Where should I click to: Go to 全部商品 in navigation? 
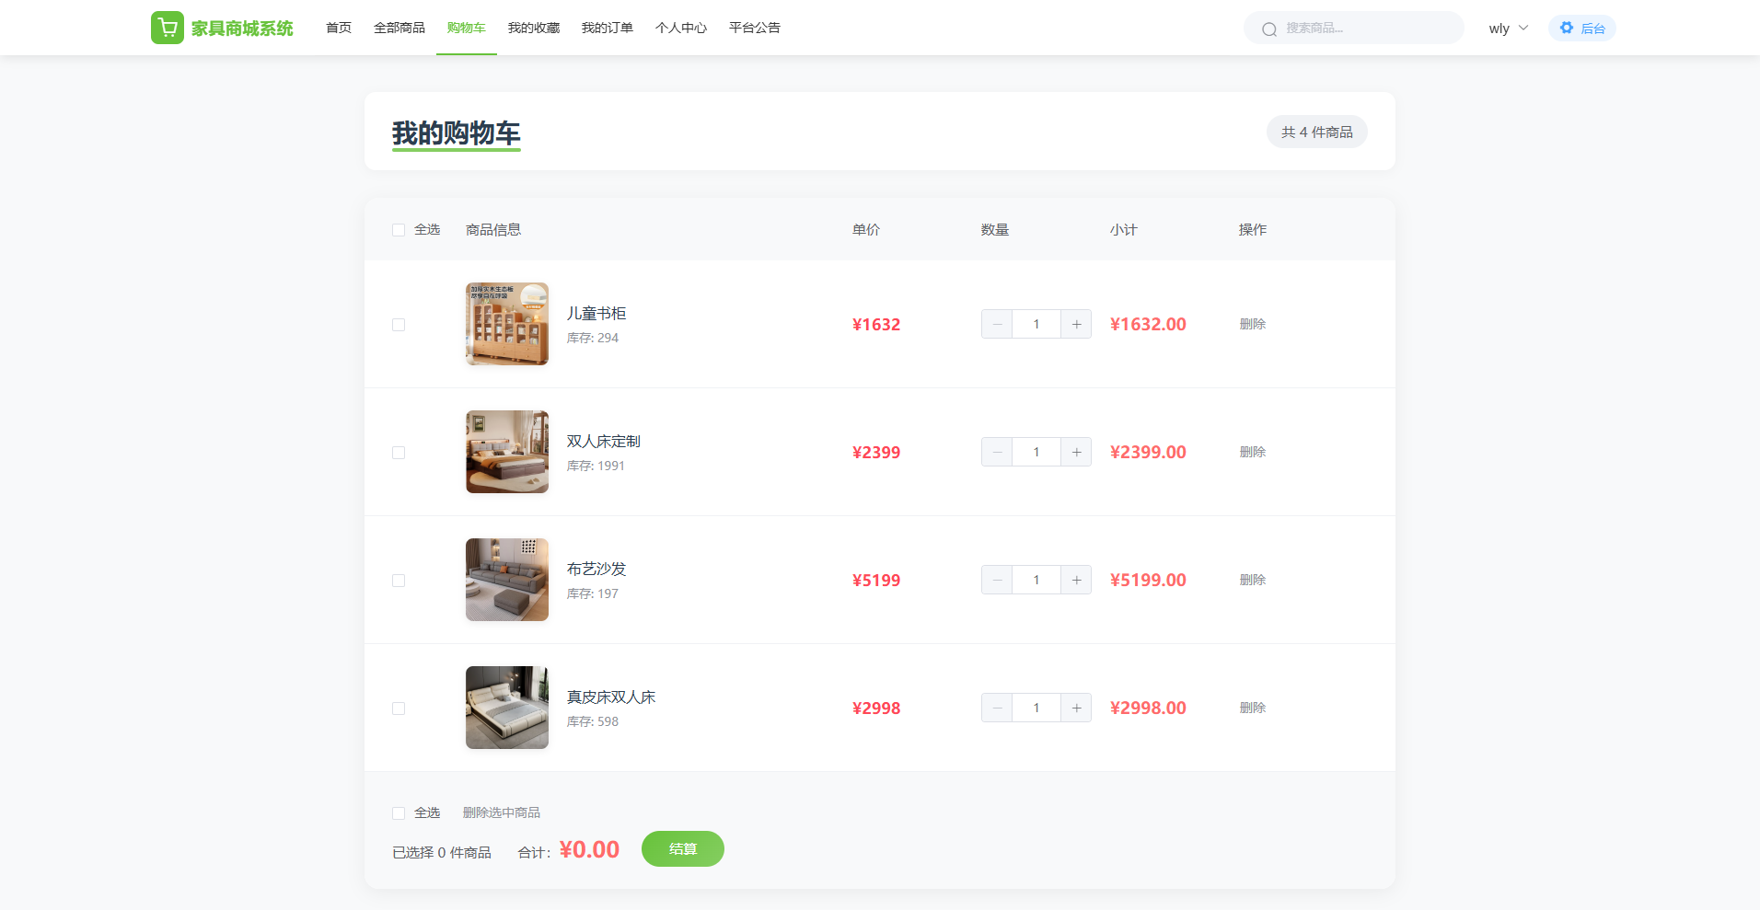point(399,29)
